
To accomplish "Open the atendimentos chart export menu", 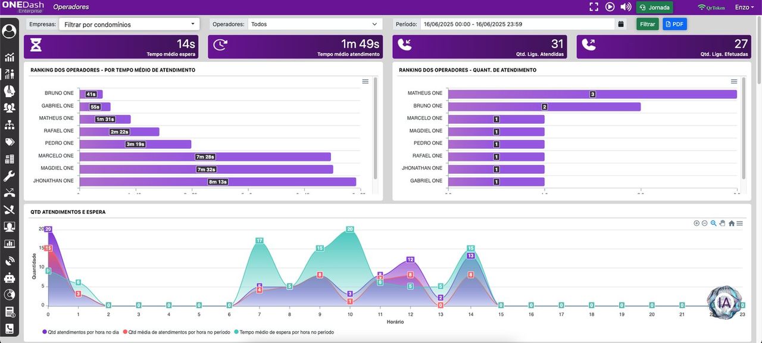I will coord(739,223).
